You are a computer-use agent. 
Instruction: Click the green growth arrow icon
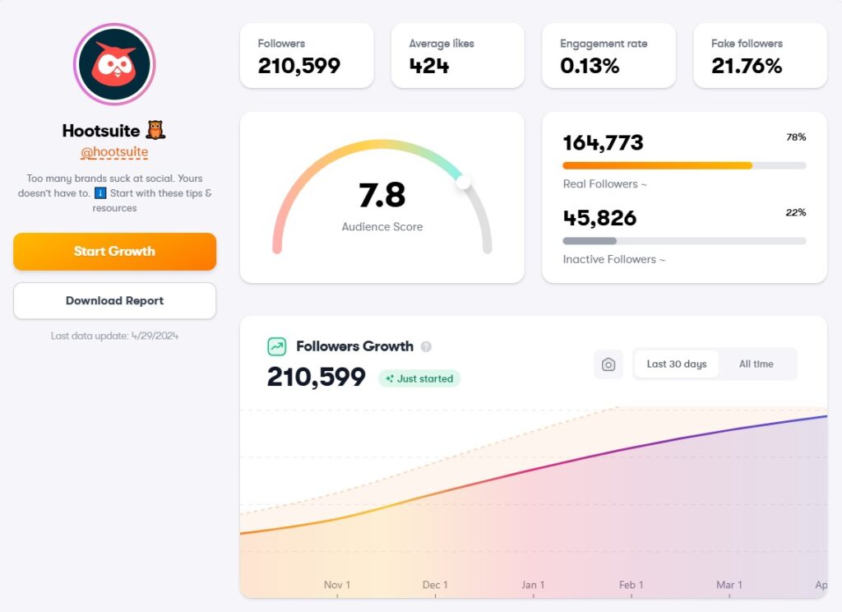point(276,346)
